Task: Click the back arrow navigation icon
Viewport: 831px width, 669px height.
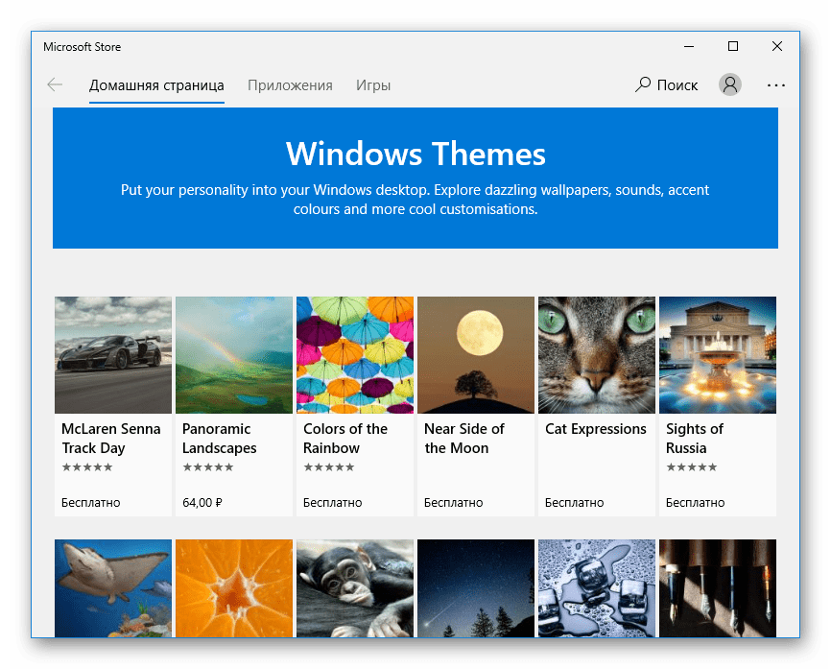Action: [55, 85]
